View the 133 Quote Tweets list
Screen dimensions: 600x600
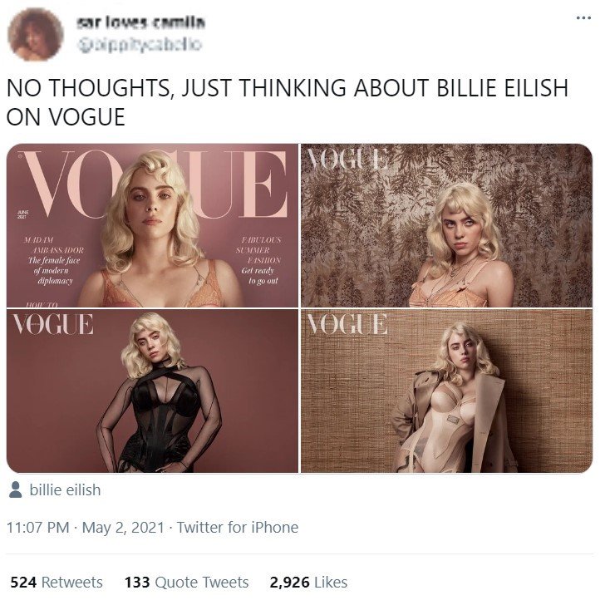click(x=187, y=583)
